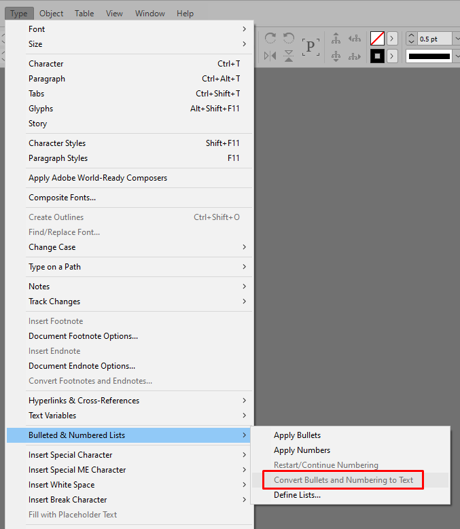Image resolution: width=460 pixels, height=529 pixels.
Task: Open the Help menu
Action: 185,14
